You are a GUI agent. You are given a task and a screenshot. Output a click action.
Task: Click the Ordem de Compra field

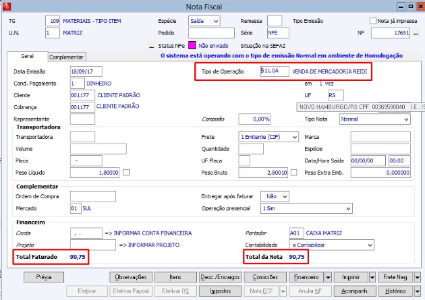click(x=92, y=196)
